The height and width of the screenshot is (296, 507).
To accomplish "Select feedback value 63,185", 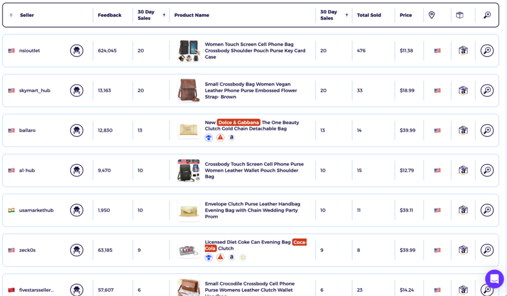I will pyautogui.click(x=105, y=250).
